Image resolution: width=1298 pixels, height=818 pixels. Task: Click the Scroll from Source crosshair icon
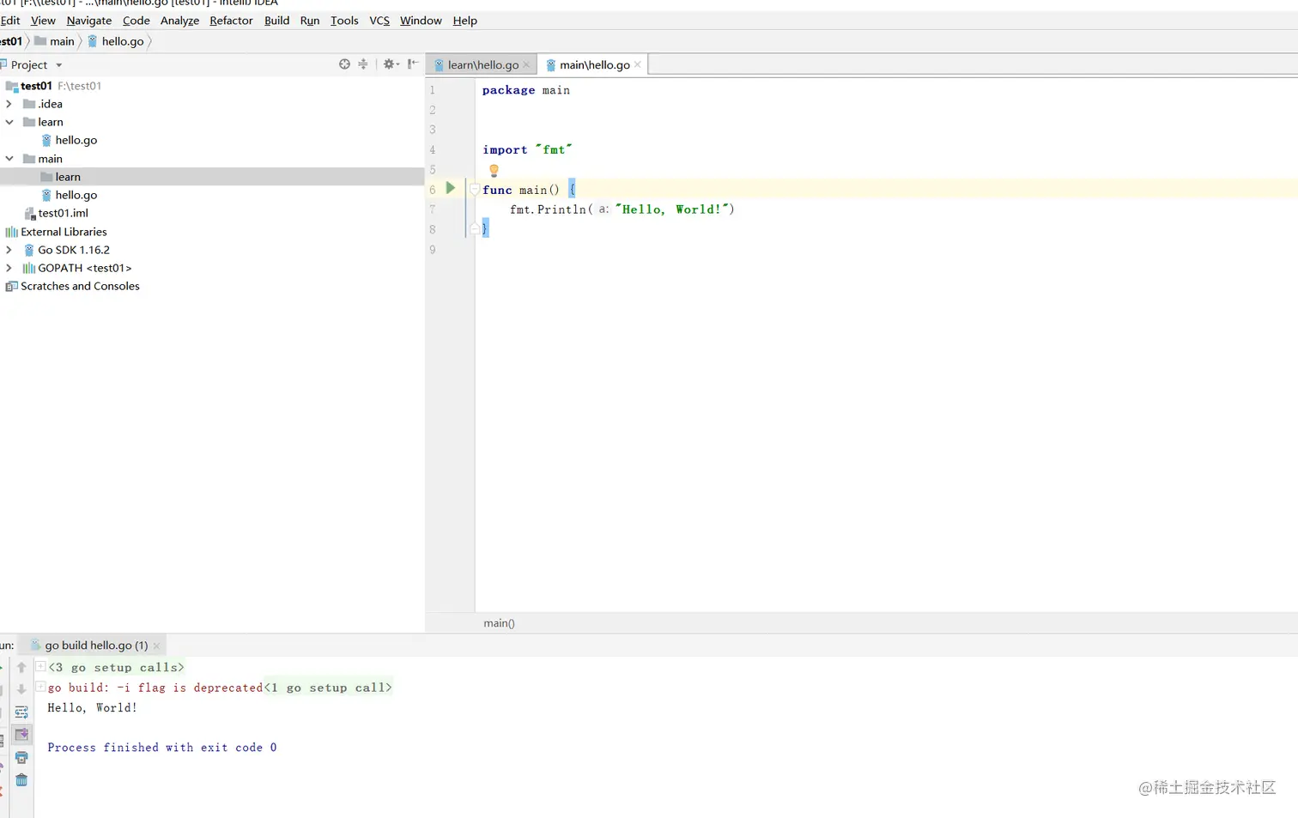(344, 64)
